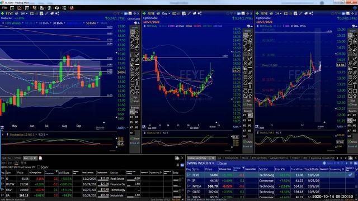The width and height of the screenshot is (358, 201).
Task: Select board #2 in daily chart palette
Action: (250, 116)
